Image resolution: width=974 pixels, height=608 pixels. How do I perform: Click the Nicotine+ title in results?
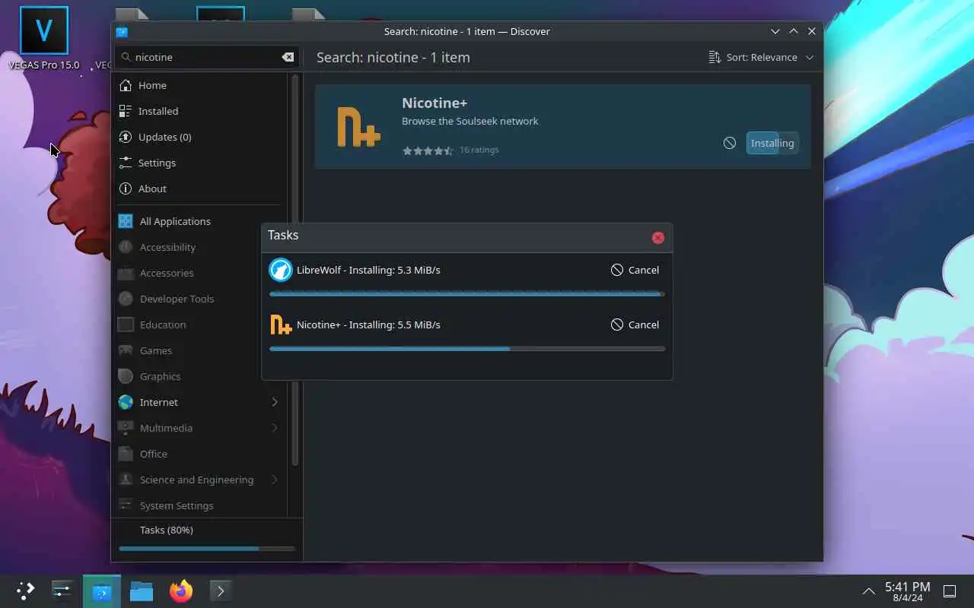434,103
